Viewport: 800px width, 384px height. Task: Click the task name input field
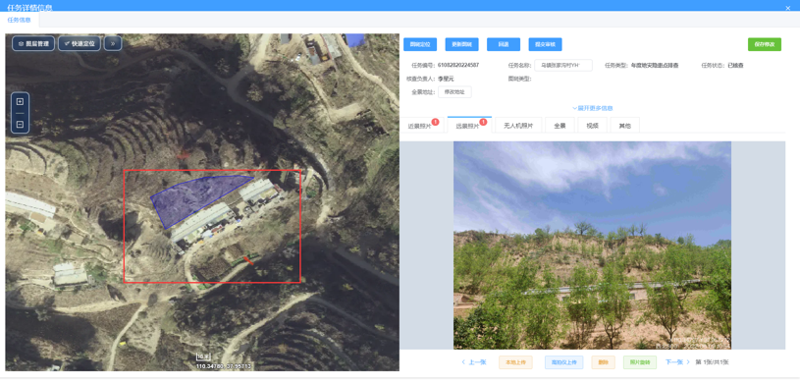(563, 66)
